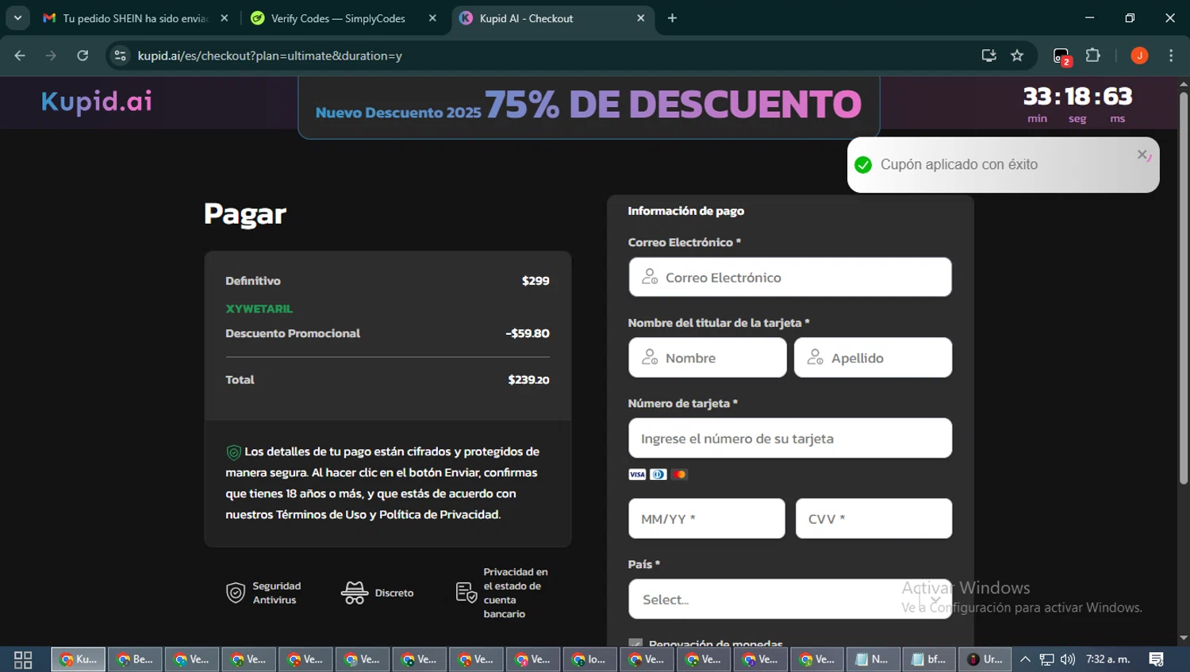Click the network icon in system tray
This screenshot has width=1190, height=672.
pos(1046,659)
